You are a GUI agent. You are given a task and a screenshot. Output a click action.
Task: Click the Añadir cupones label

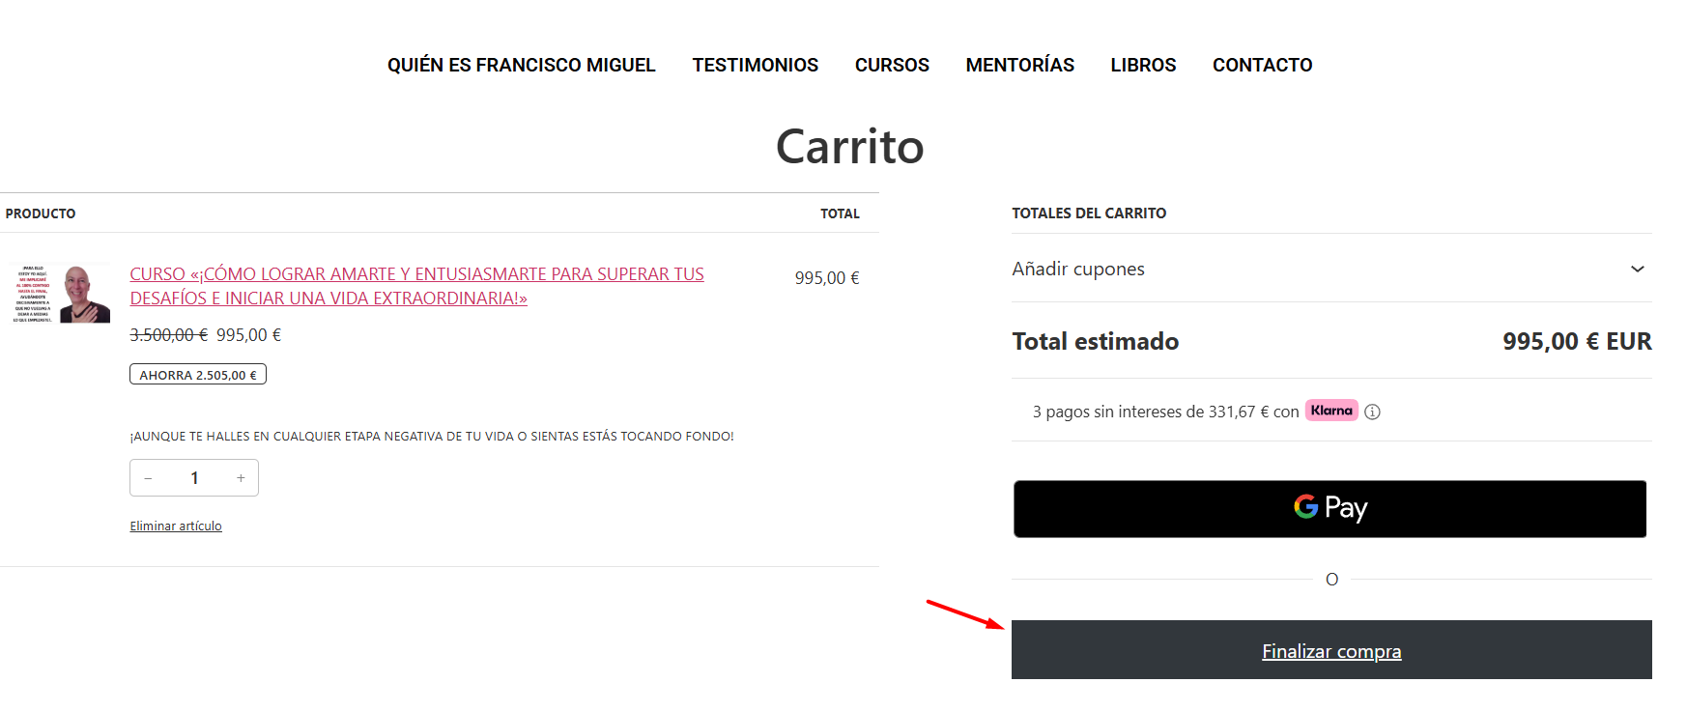coord(1078,269)
